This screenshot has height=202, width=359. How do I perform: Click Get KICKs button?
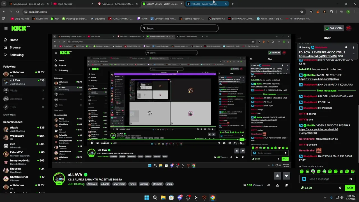(334, 28)
